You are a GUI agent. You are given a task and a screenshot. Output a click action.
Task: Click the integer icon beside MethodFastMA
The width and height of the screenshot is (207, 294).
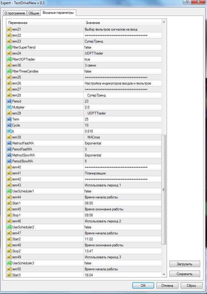pos(9,144)
